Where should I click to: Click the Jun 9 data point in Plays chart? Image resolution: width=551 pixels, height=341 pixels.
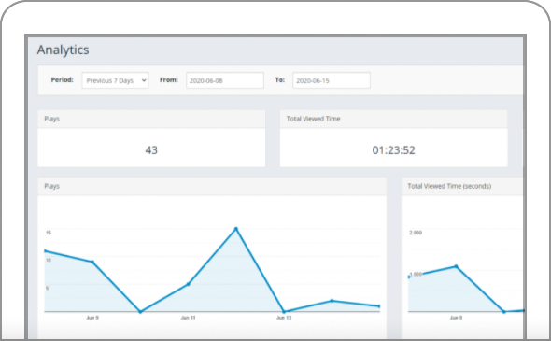pos(92,262)
